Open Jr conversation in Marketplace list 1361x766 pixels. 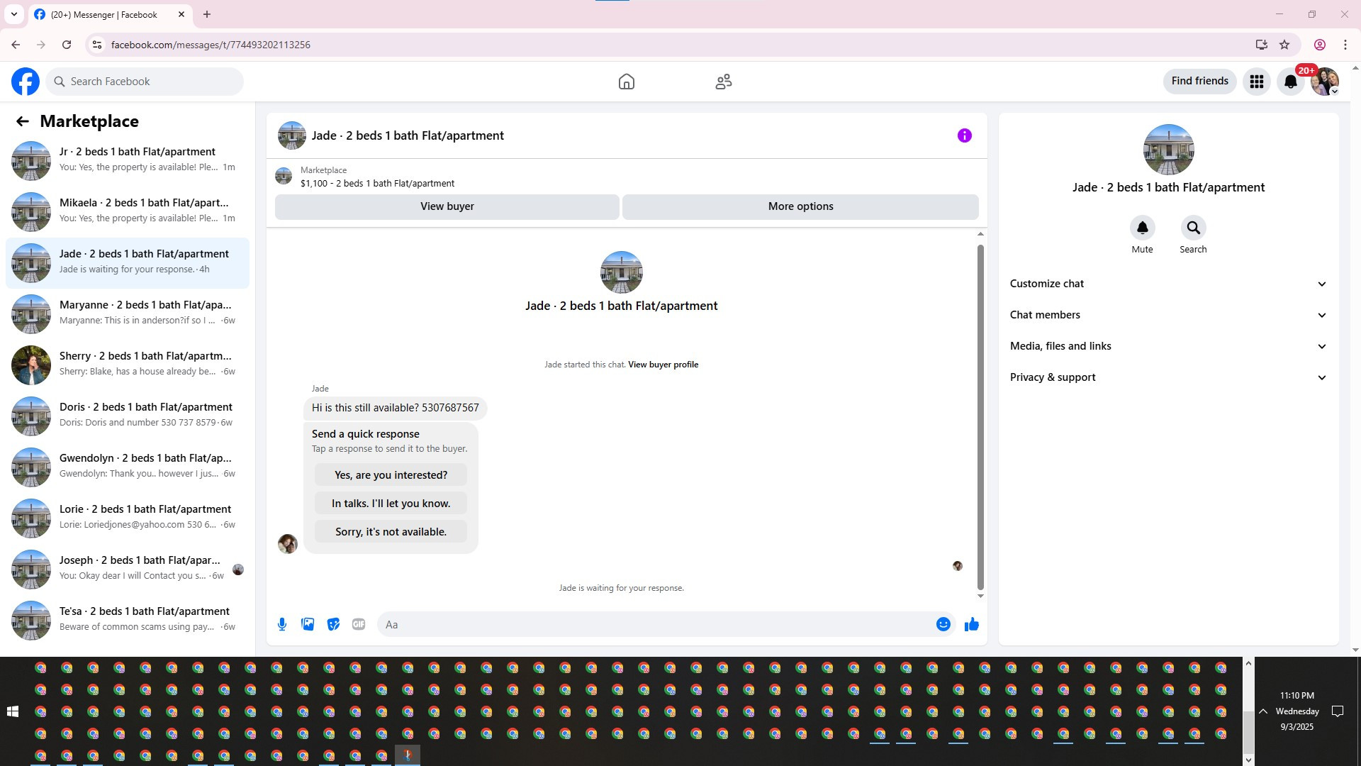point(128,160)
